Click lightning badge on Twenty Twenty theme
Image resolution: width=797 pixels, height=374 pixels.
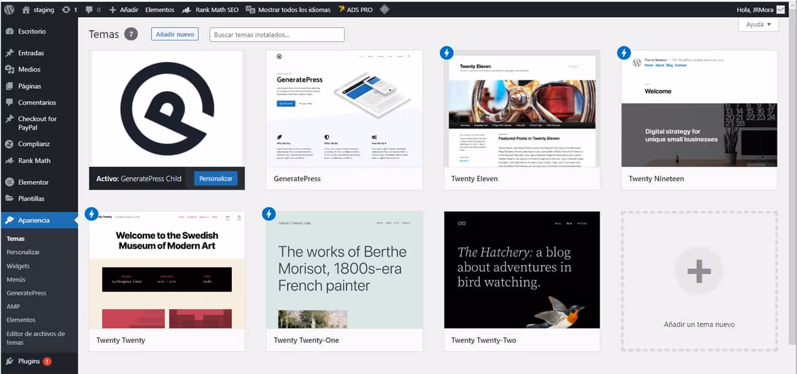coord(91,214)
